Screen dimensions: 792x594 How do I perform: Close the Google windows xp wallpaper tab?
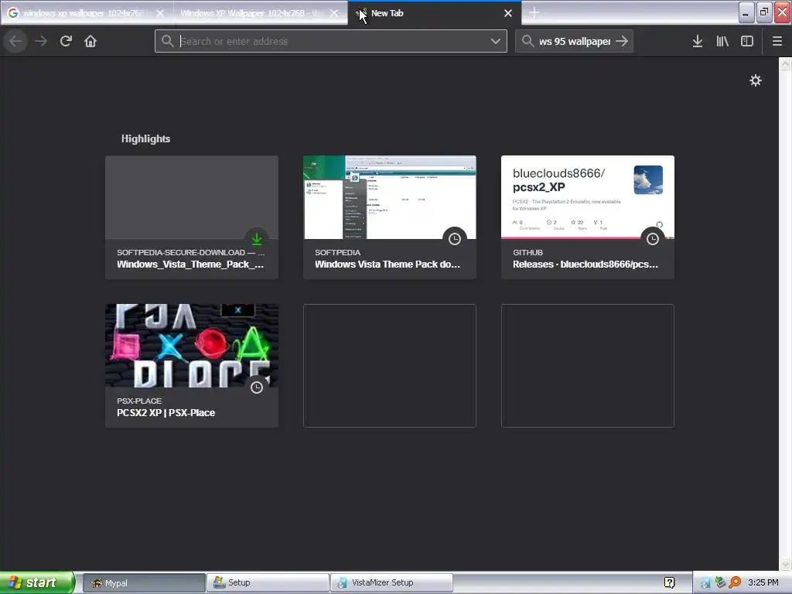click(160, 13)
